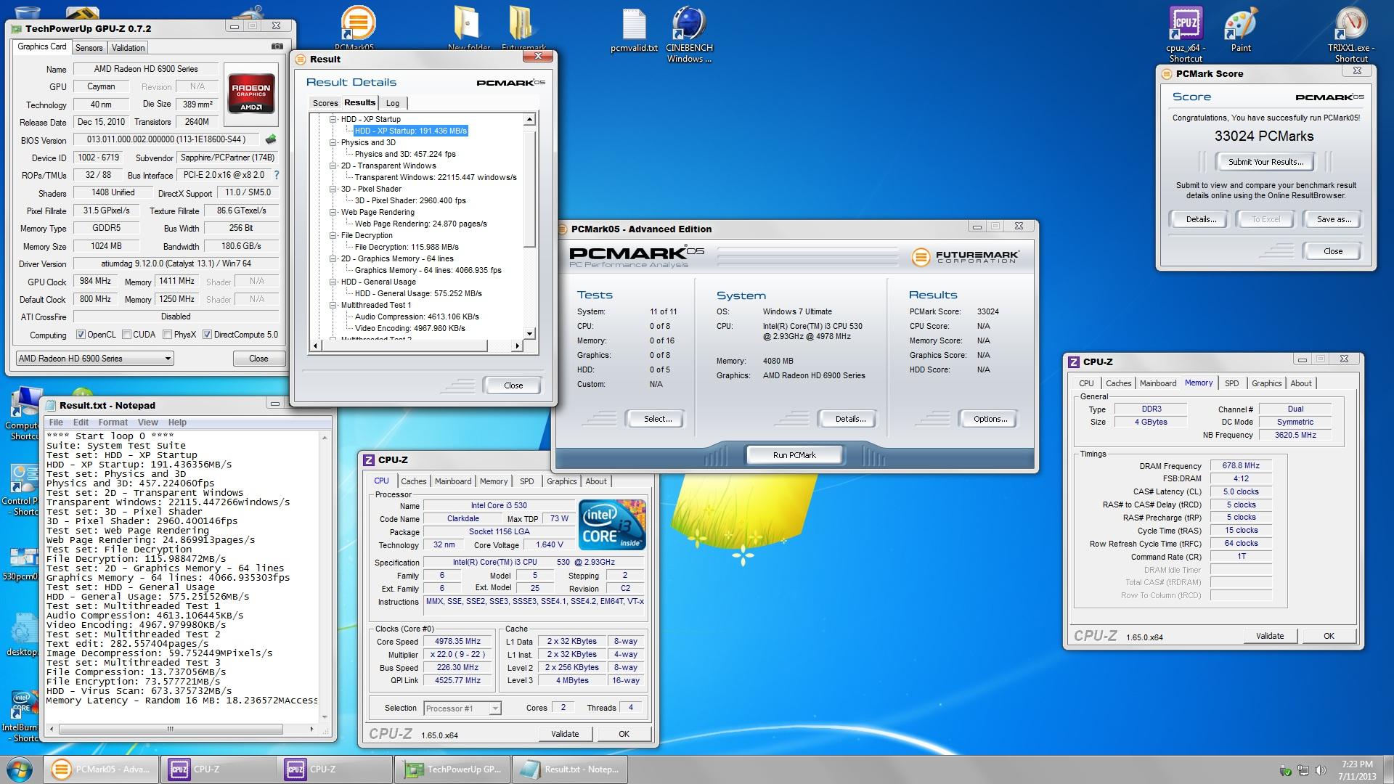Collapse the 2D - Transparent Windows node
1394x784 pixels.
[x=333, y=166]
